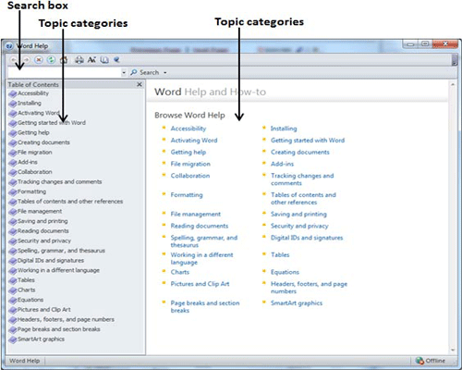Open Saving and printing link in main pane
Image resolution: width=462 pixels, height=370 pixels.
point(298,214)
